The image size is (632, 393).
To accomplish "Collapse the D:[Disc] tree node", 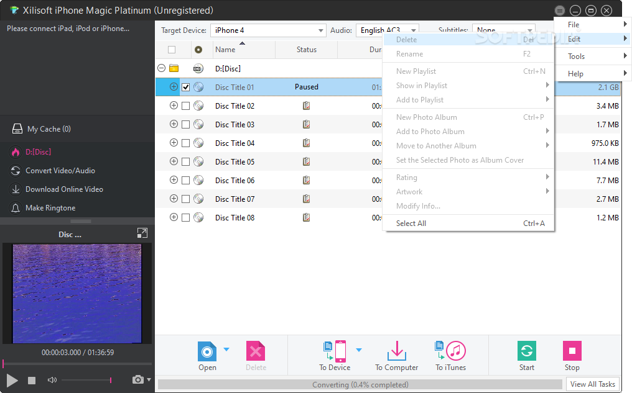I will coord(161,68).
